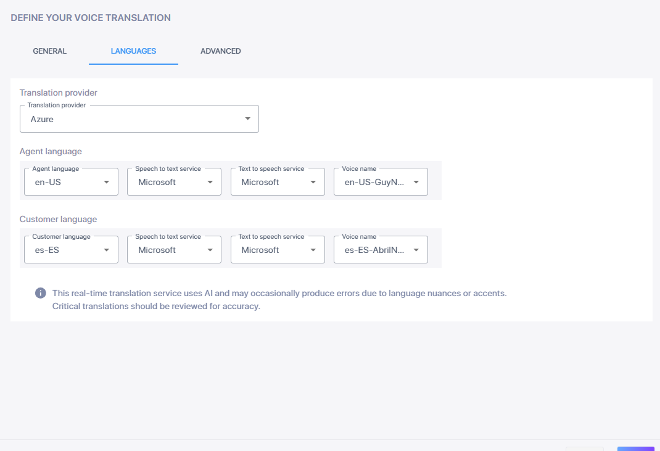Switch to the General tab

tap(50, 51)
